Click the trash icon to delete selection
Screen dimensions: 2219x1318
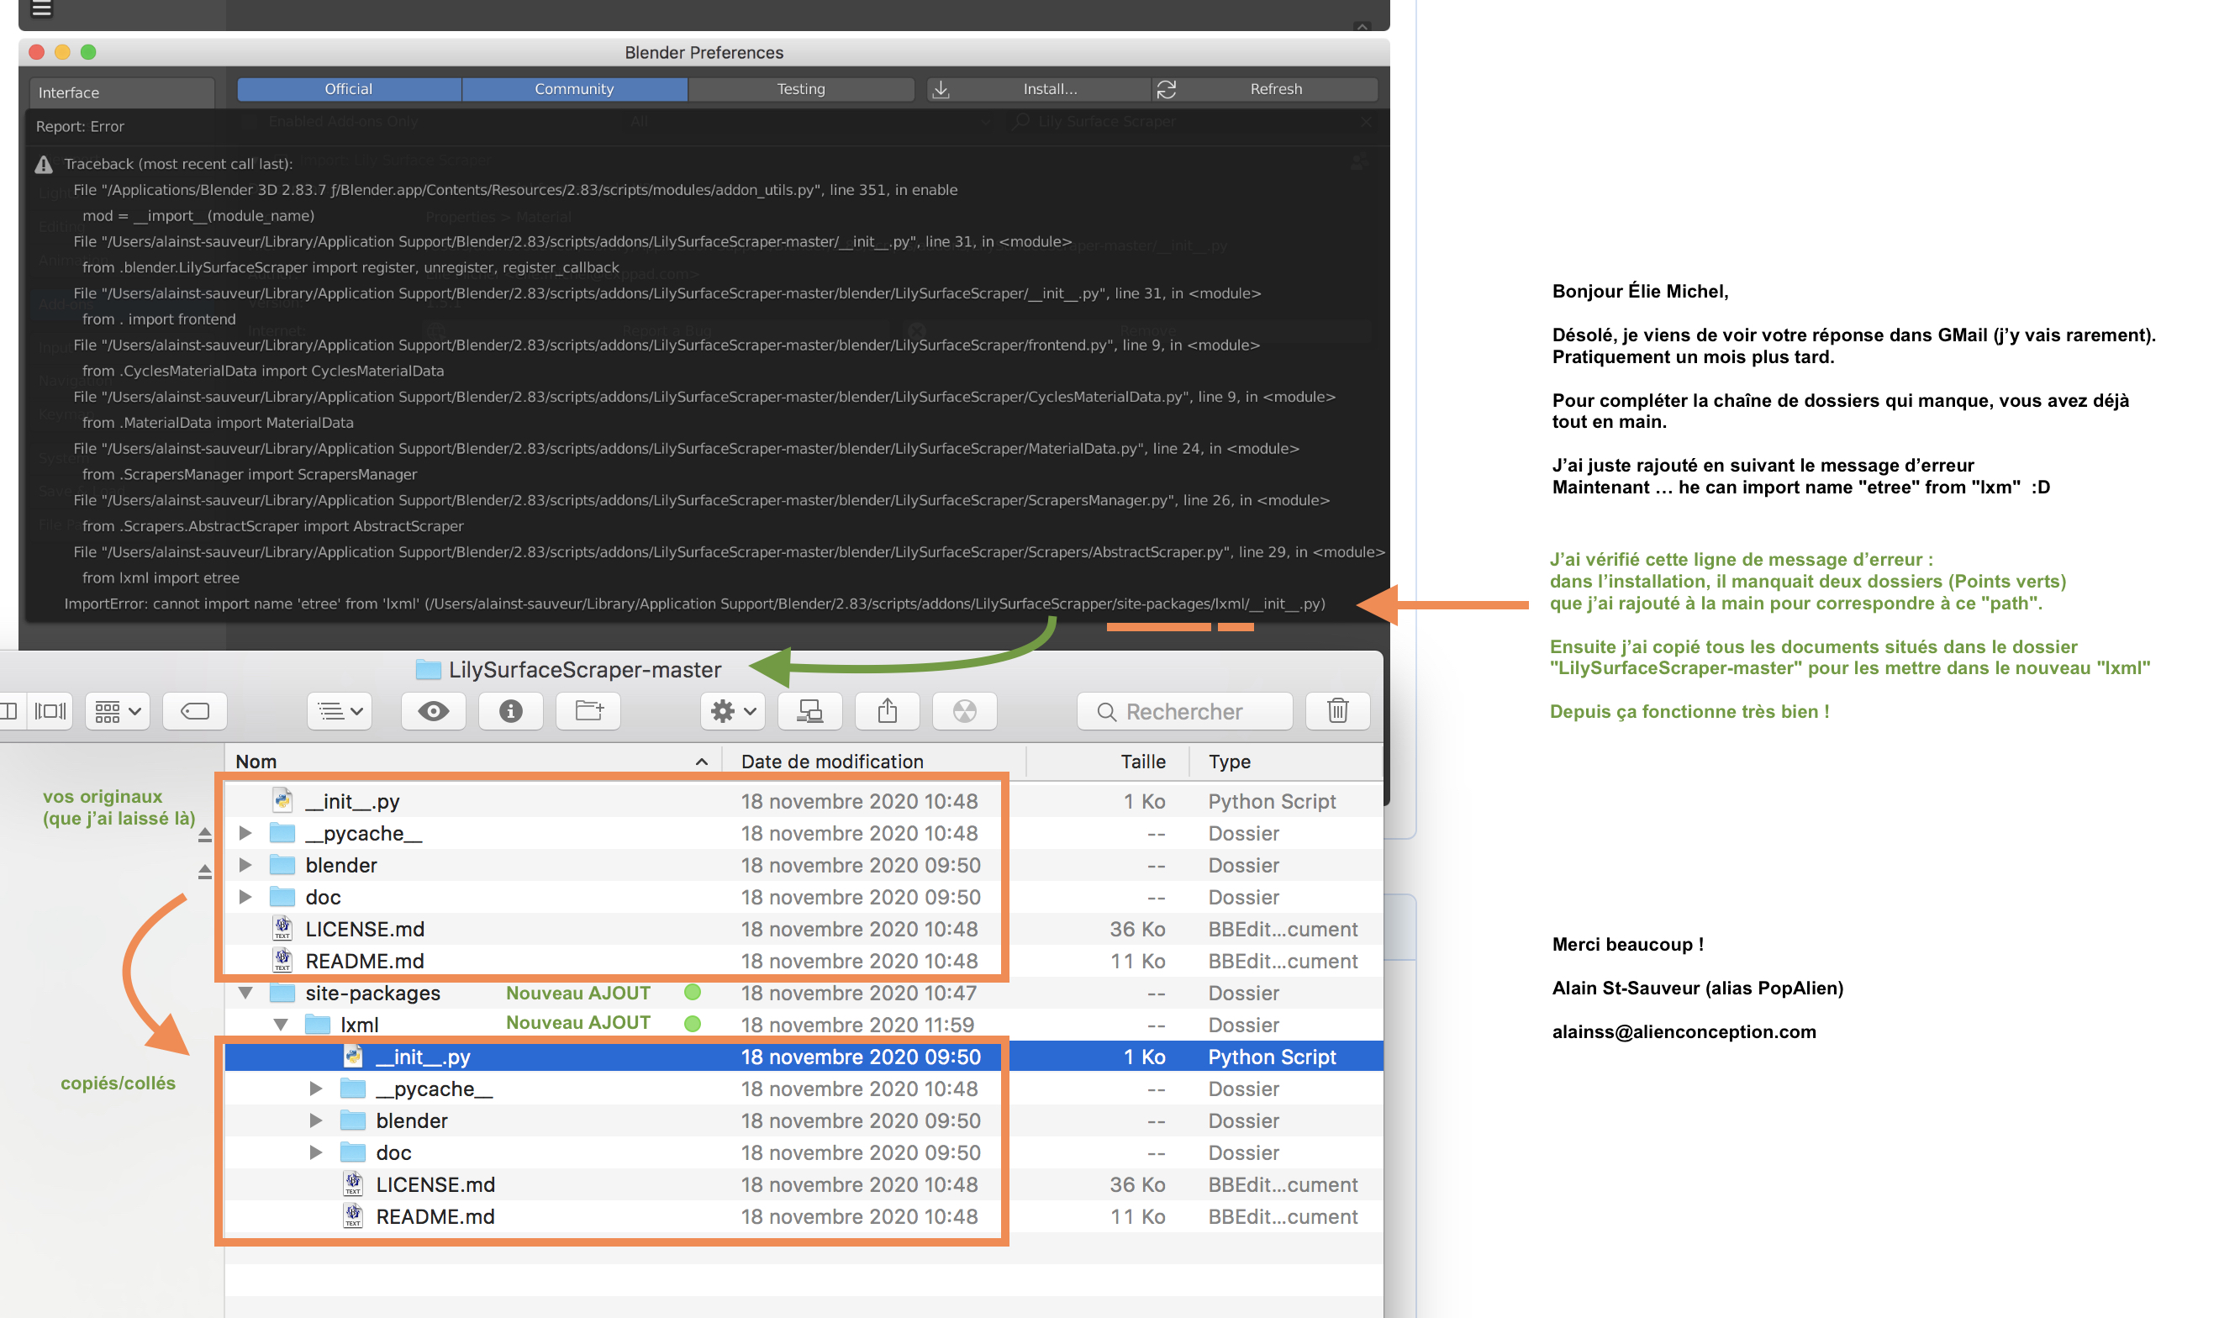coord(1338,710)
